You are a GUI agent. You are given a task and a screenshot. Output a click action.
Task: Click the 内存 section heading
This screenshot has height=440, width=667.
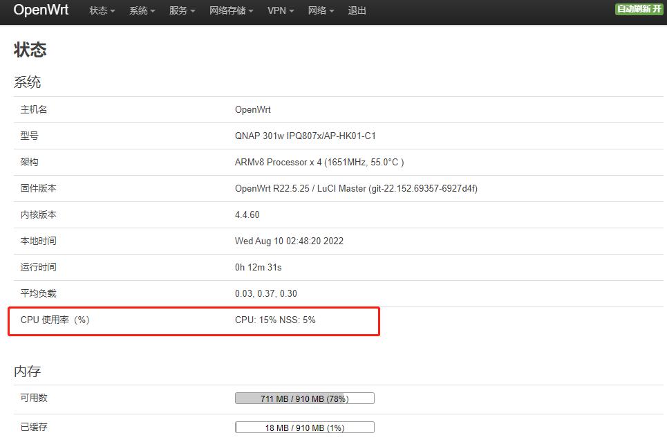(27, 372)
